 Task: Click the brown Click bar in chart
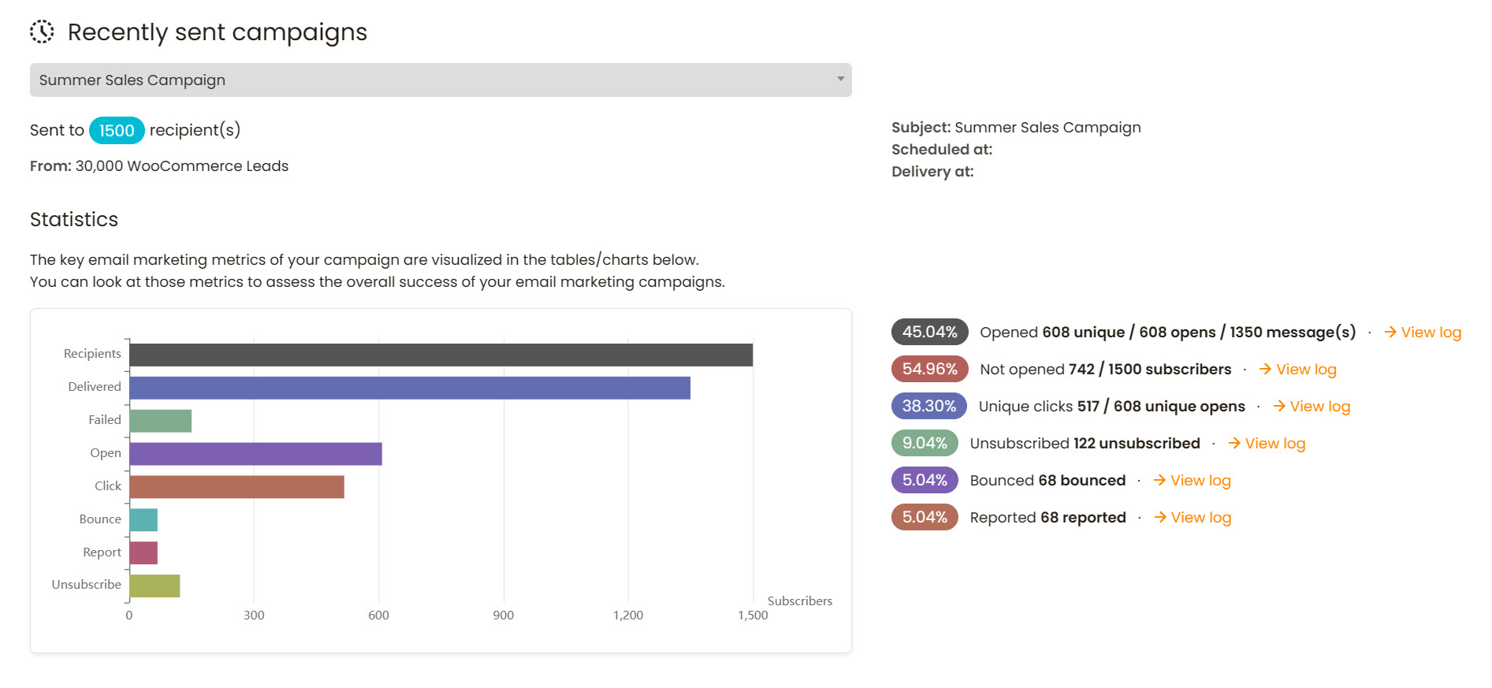(236, 487)
